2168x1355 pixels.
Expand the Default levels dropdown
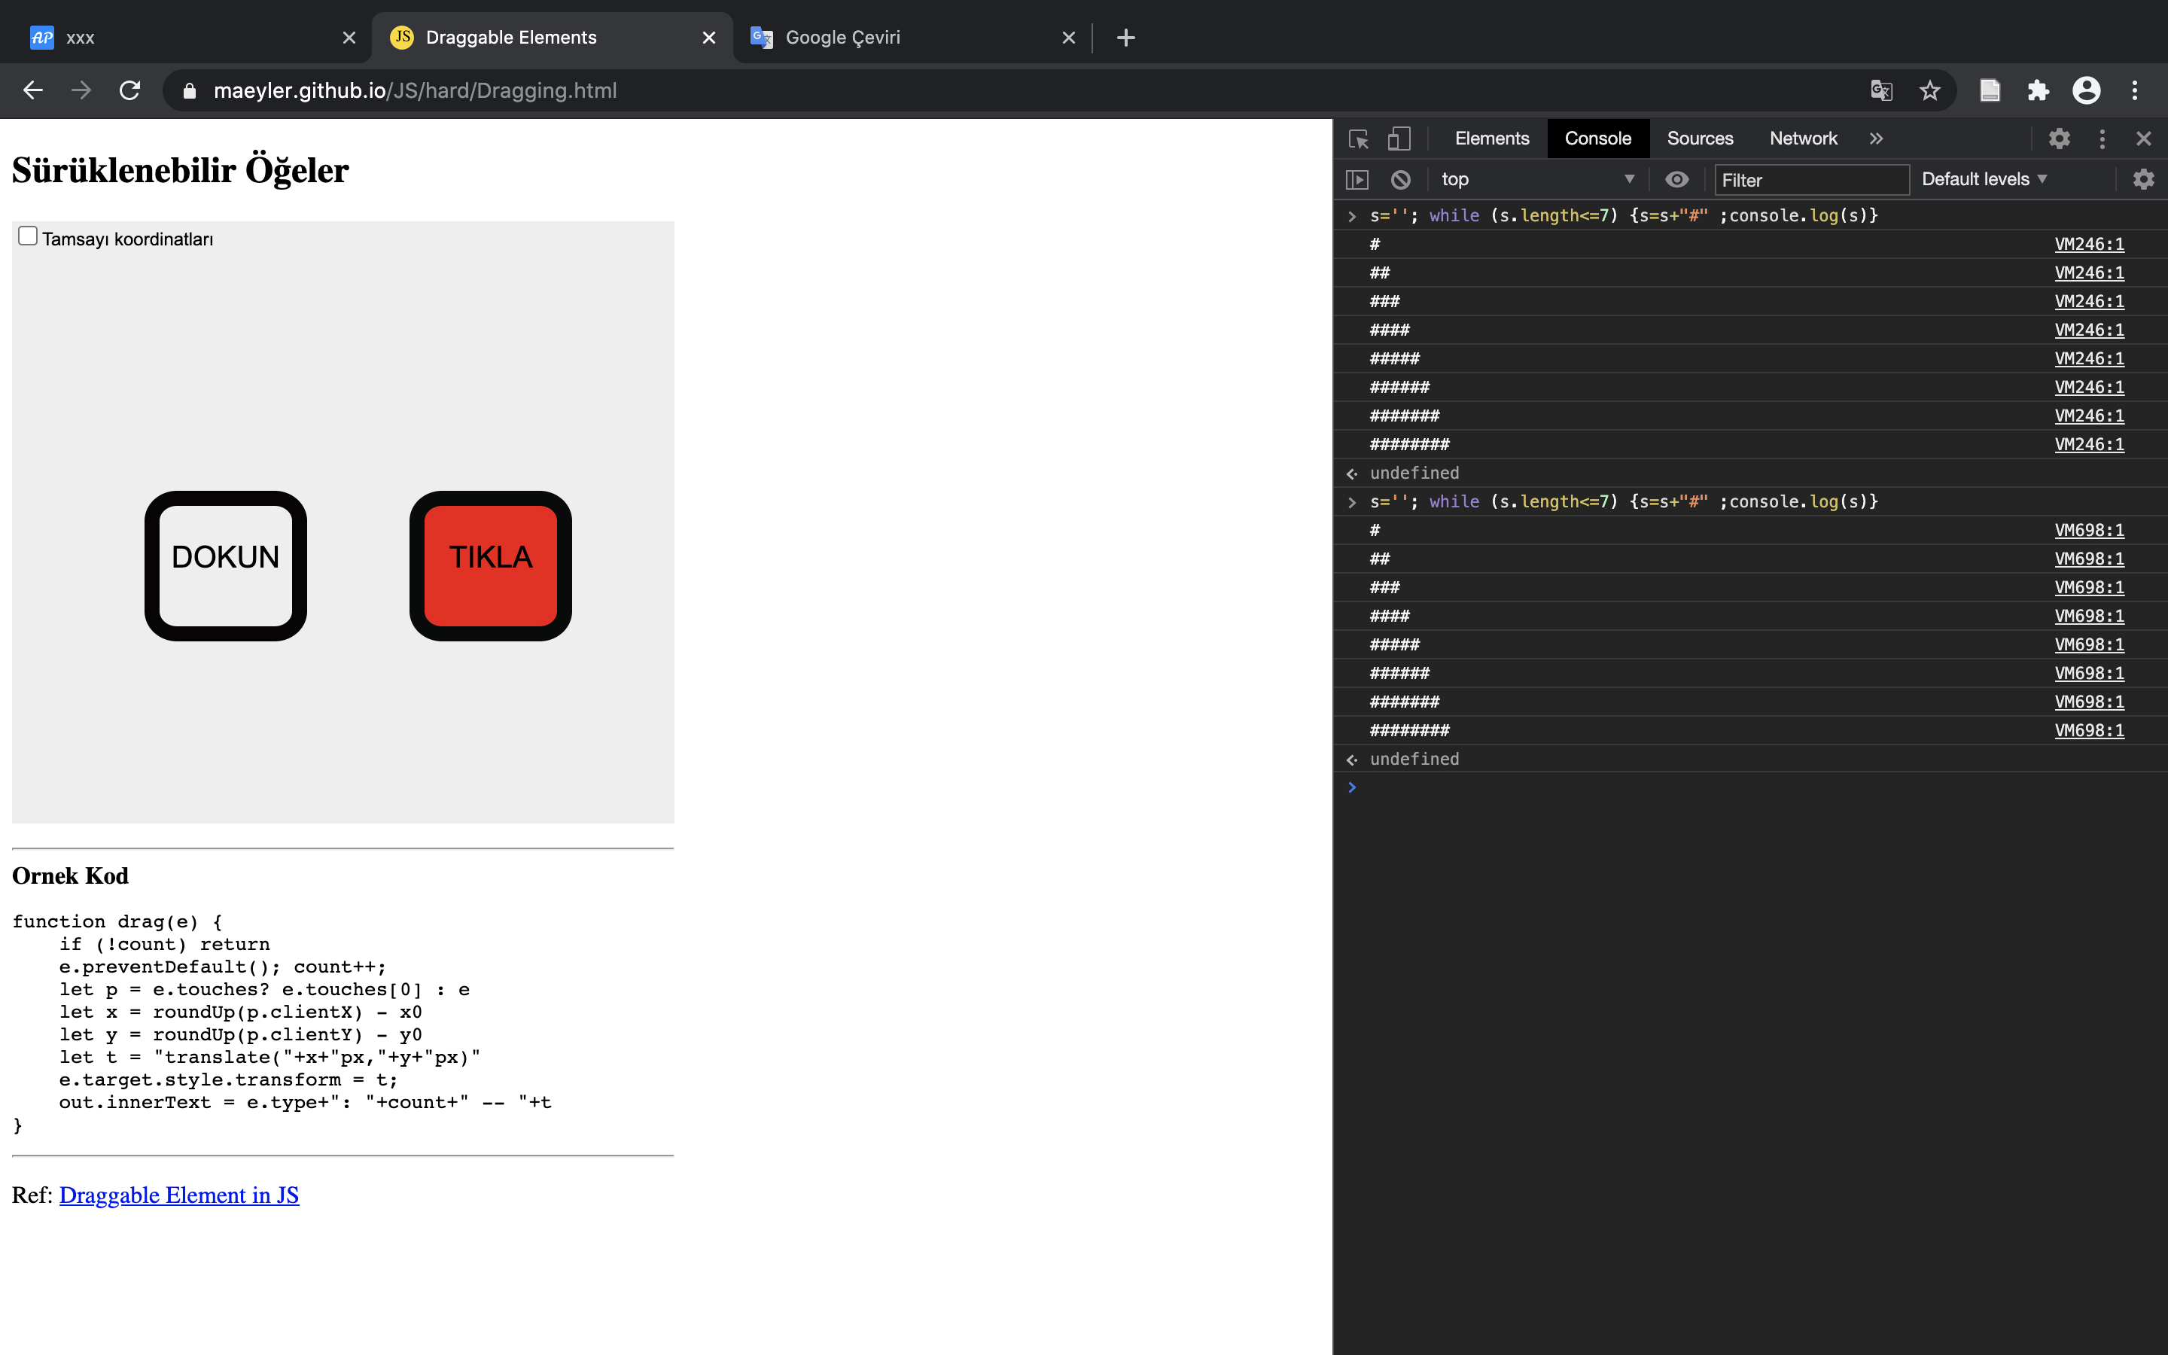click(1984, 180)
